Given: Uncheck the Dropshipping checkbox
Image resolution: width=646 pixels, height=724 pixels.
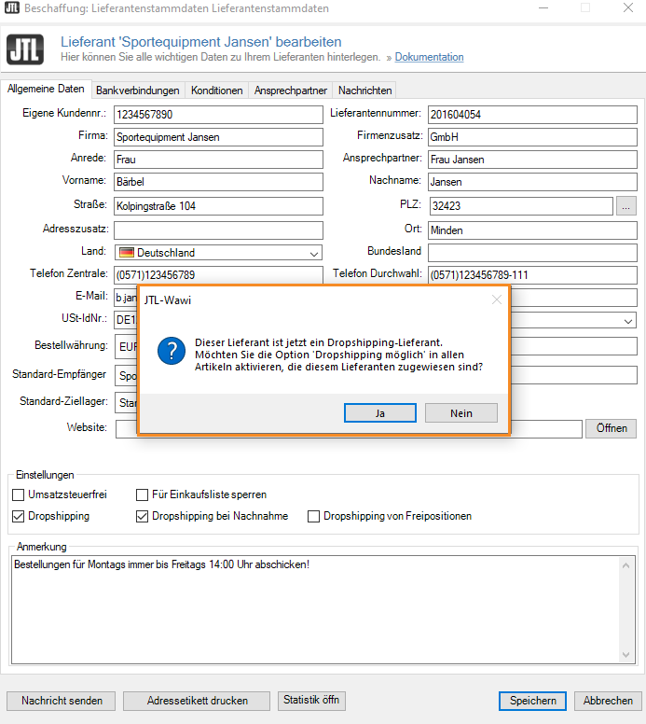Looking at the screenshot, I should pyautogui.click(x=18, y=516).
